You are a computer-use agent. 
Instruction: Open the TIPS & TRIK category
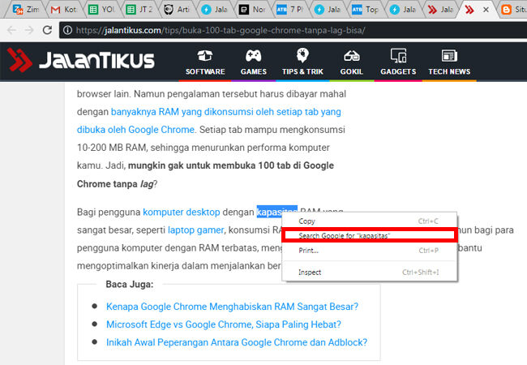click(x=302, y=62)
